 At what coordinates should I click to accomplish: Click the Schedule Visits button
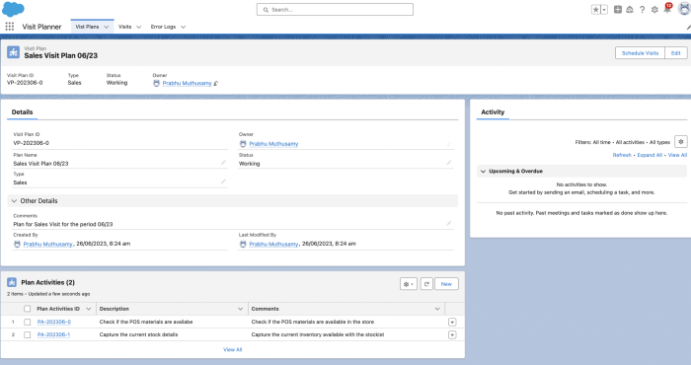[x=640, y=53]
